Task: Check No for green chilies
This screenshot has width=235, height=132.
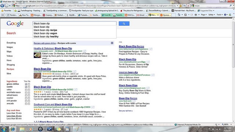Action: pyautogui.click(x=29, y=84)
